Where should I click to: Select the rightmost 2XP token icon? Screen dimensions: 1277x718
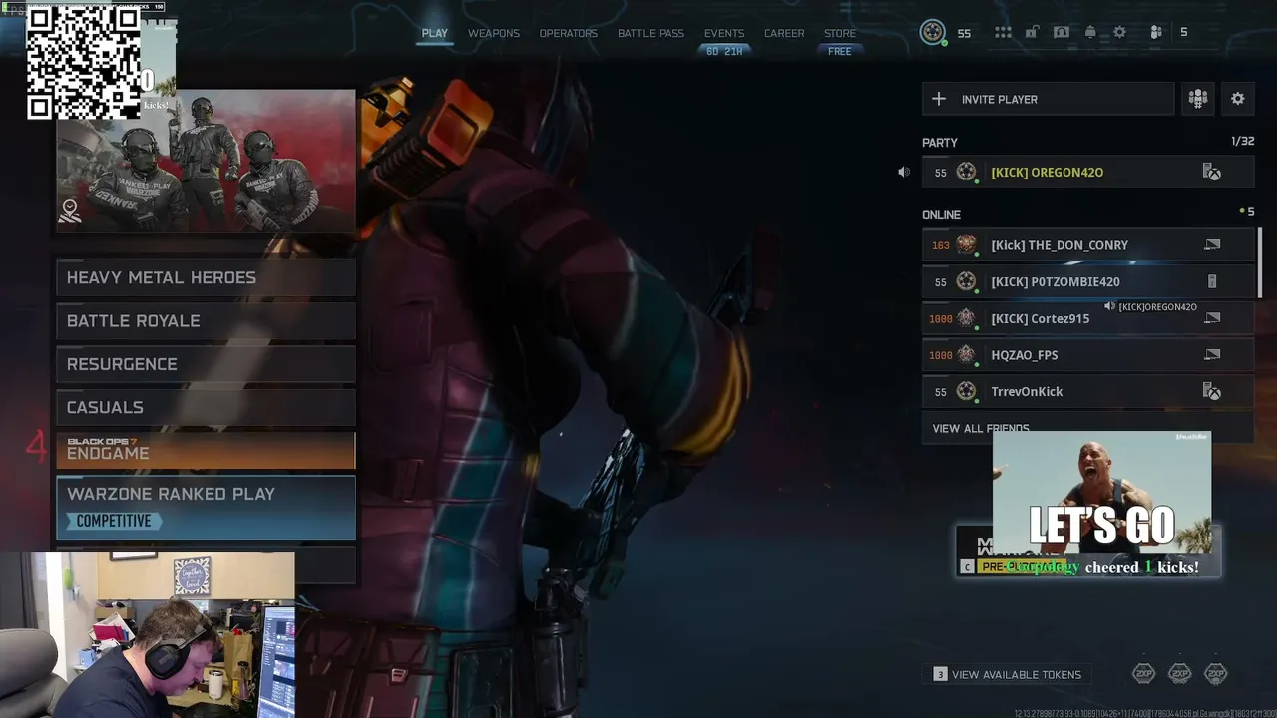pos(1215,674)
